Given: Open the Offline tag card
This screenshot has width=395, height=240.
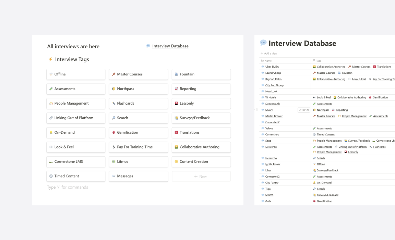Looking at the screenshot, I should 76,74.
